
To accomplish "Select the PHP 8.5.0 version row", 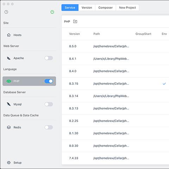I will (115, 46).
